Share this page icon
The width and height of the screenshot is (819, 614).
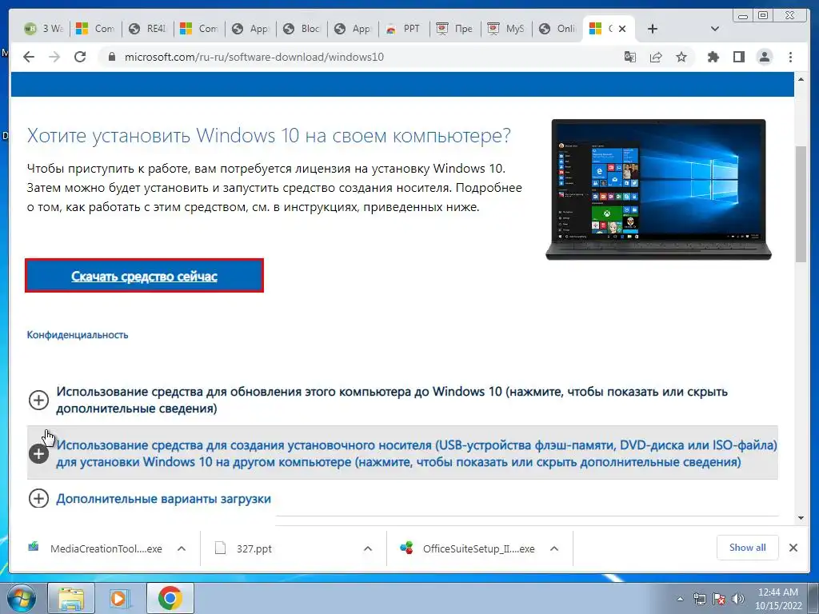click(x=656, y=57)
